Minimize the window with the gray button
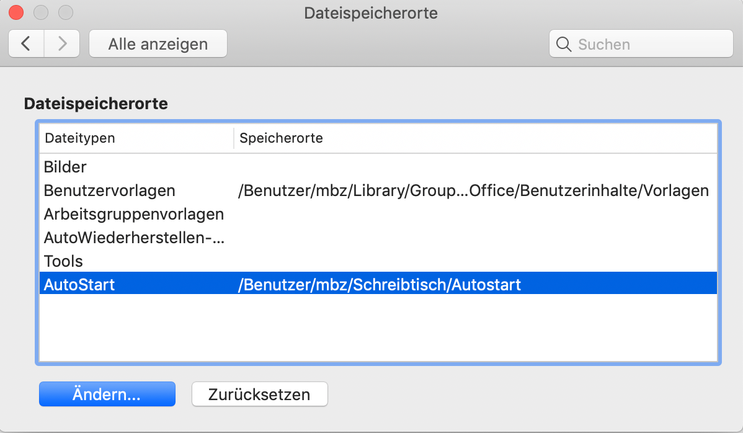The width and height of the screenshot is (743, 433). [41, 13]
